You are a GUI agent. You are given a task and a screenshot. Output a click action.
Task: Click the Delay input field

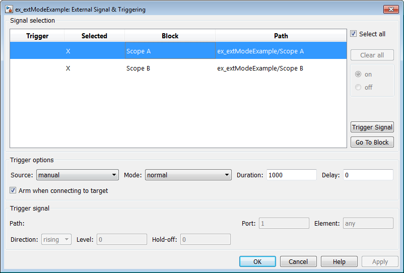(368, 175)
